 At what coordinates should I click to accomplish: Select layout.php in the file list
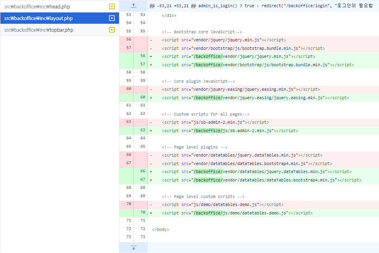click(60, 18)
